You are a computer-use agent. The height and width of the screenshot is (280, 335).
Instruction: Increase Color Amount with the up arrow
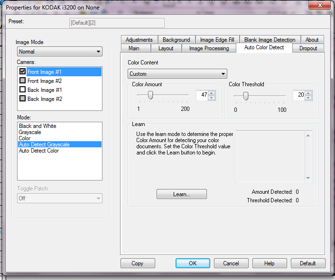click(212, 93)
